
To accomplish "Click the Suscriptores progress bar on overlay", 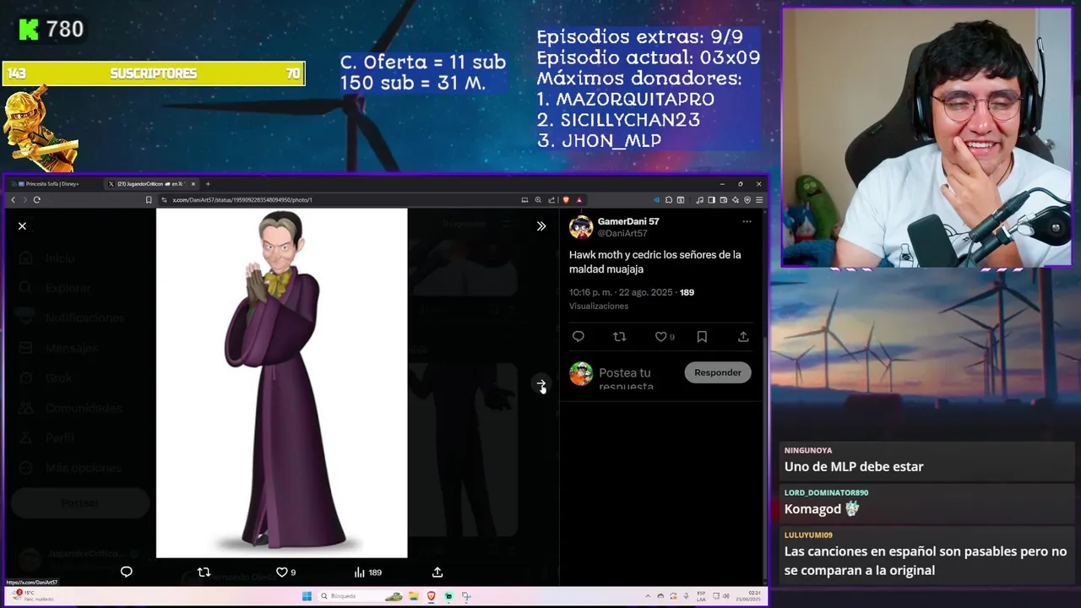I will click(153, 73).
